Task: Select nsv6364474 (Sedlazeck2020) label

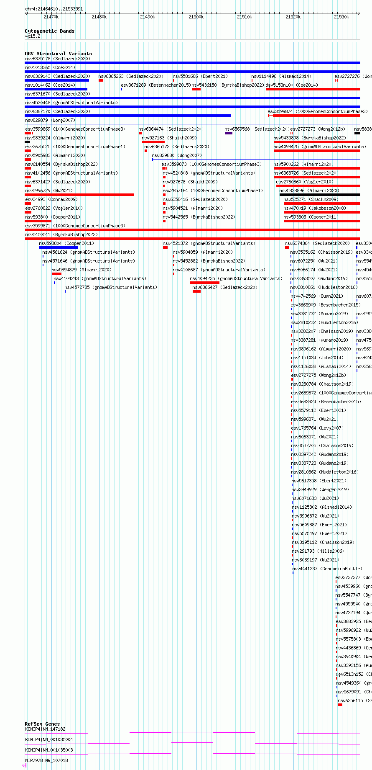Action: [171, 129]
